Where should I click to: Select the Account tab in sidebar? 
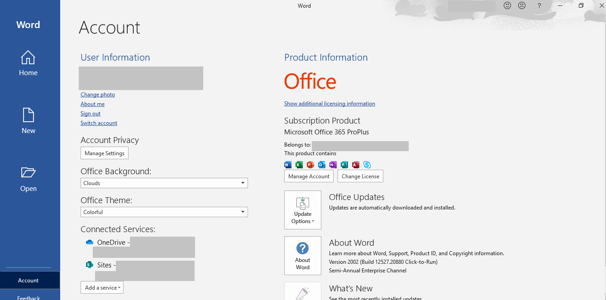coord(30,280)
